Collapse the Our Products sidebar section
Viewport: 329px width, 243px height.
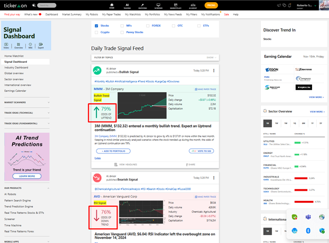pos(27,188)
